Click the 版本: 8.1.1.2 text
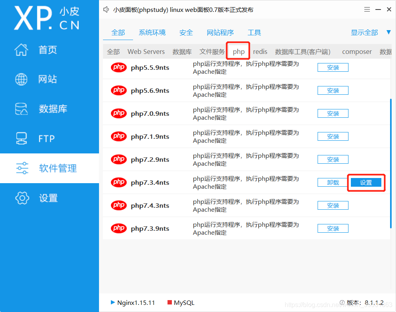Screen dimensions: 396x312 click(x=365, y=302)
